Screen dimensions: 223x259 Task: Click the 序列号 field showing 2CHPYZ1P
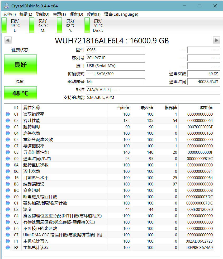pyautogui.click(x=115, y=58)
